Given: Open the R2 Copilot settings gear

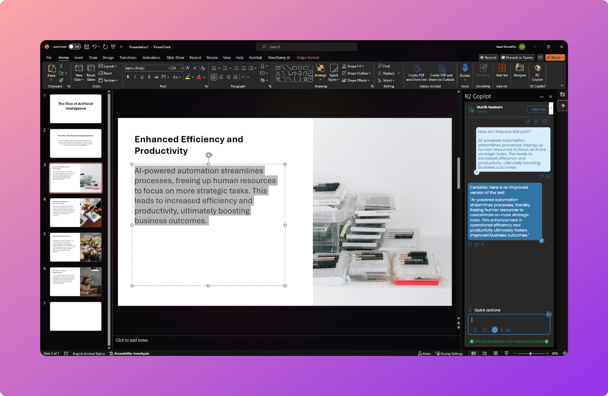Looking at the screenshot, I should point(545,121).
